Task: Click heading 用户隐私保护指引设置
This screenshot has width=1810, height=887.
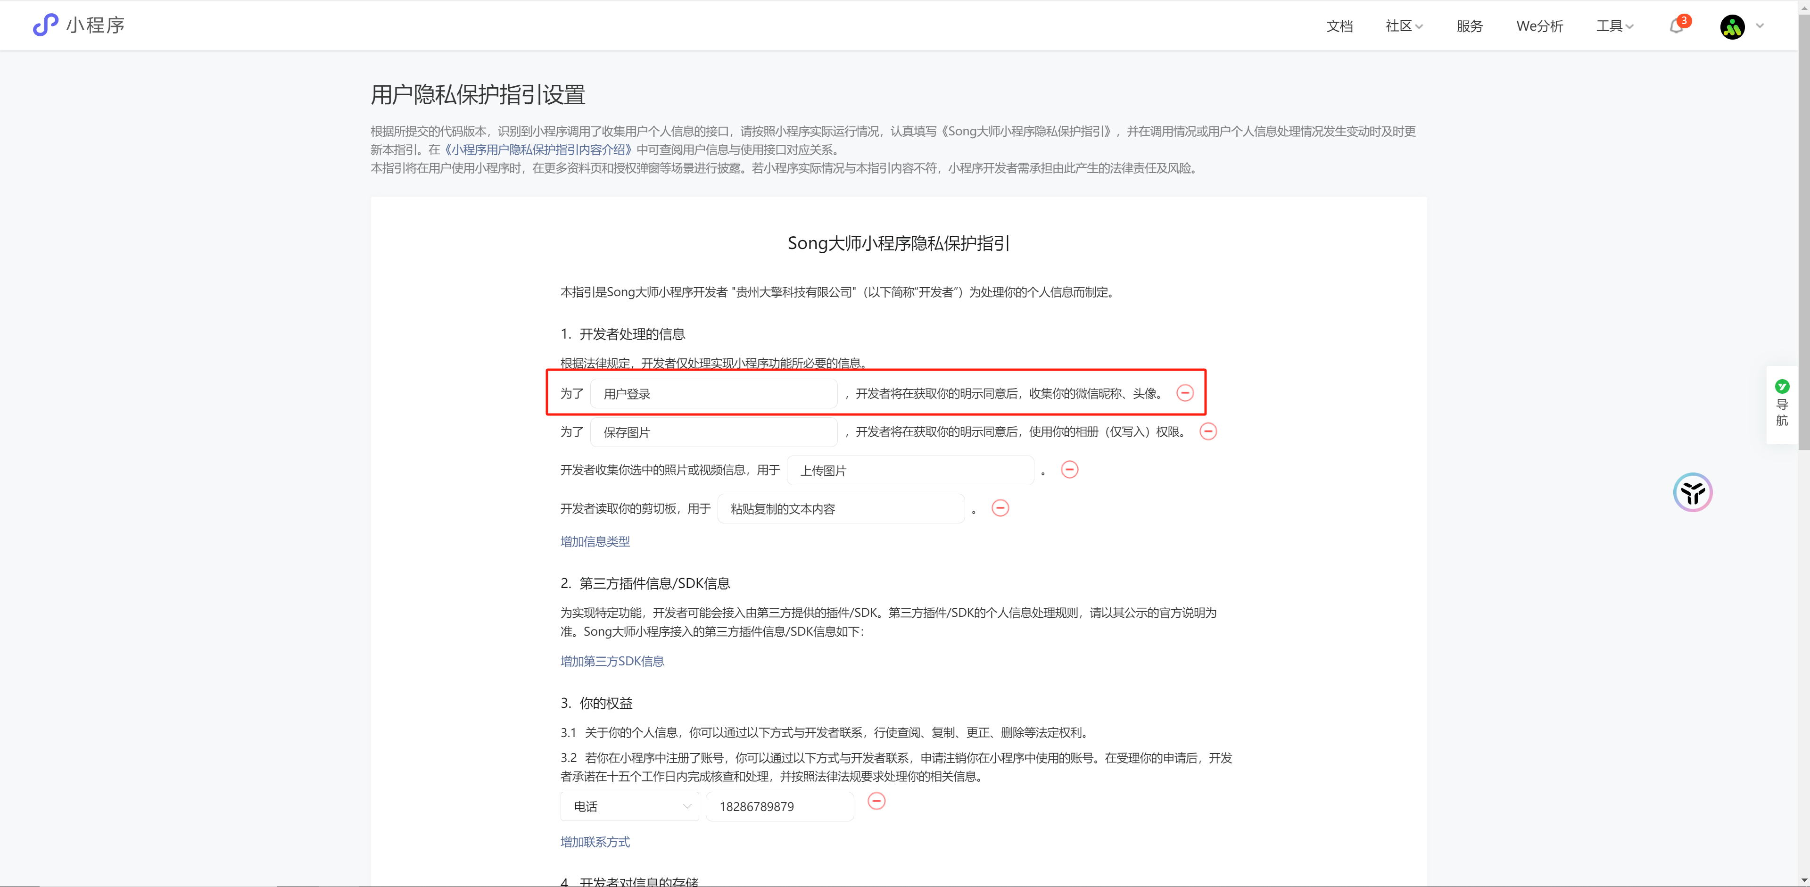Action: (x=478, y=94)
